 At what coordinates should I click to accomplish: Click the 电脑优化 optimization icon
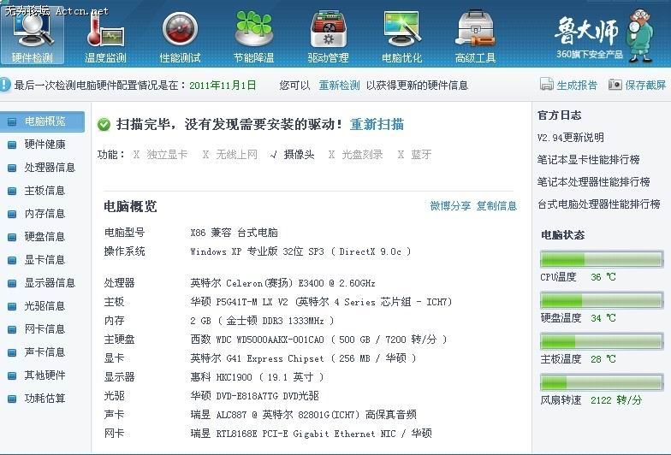401,34
